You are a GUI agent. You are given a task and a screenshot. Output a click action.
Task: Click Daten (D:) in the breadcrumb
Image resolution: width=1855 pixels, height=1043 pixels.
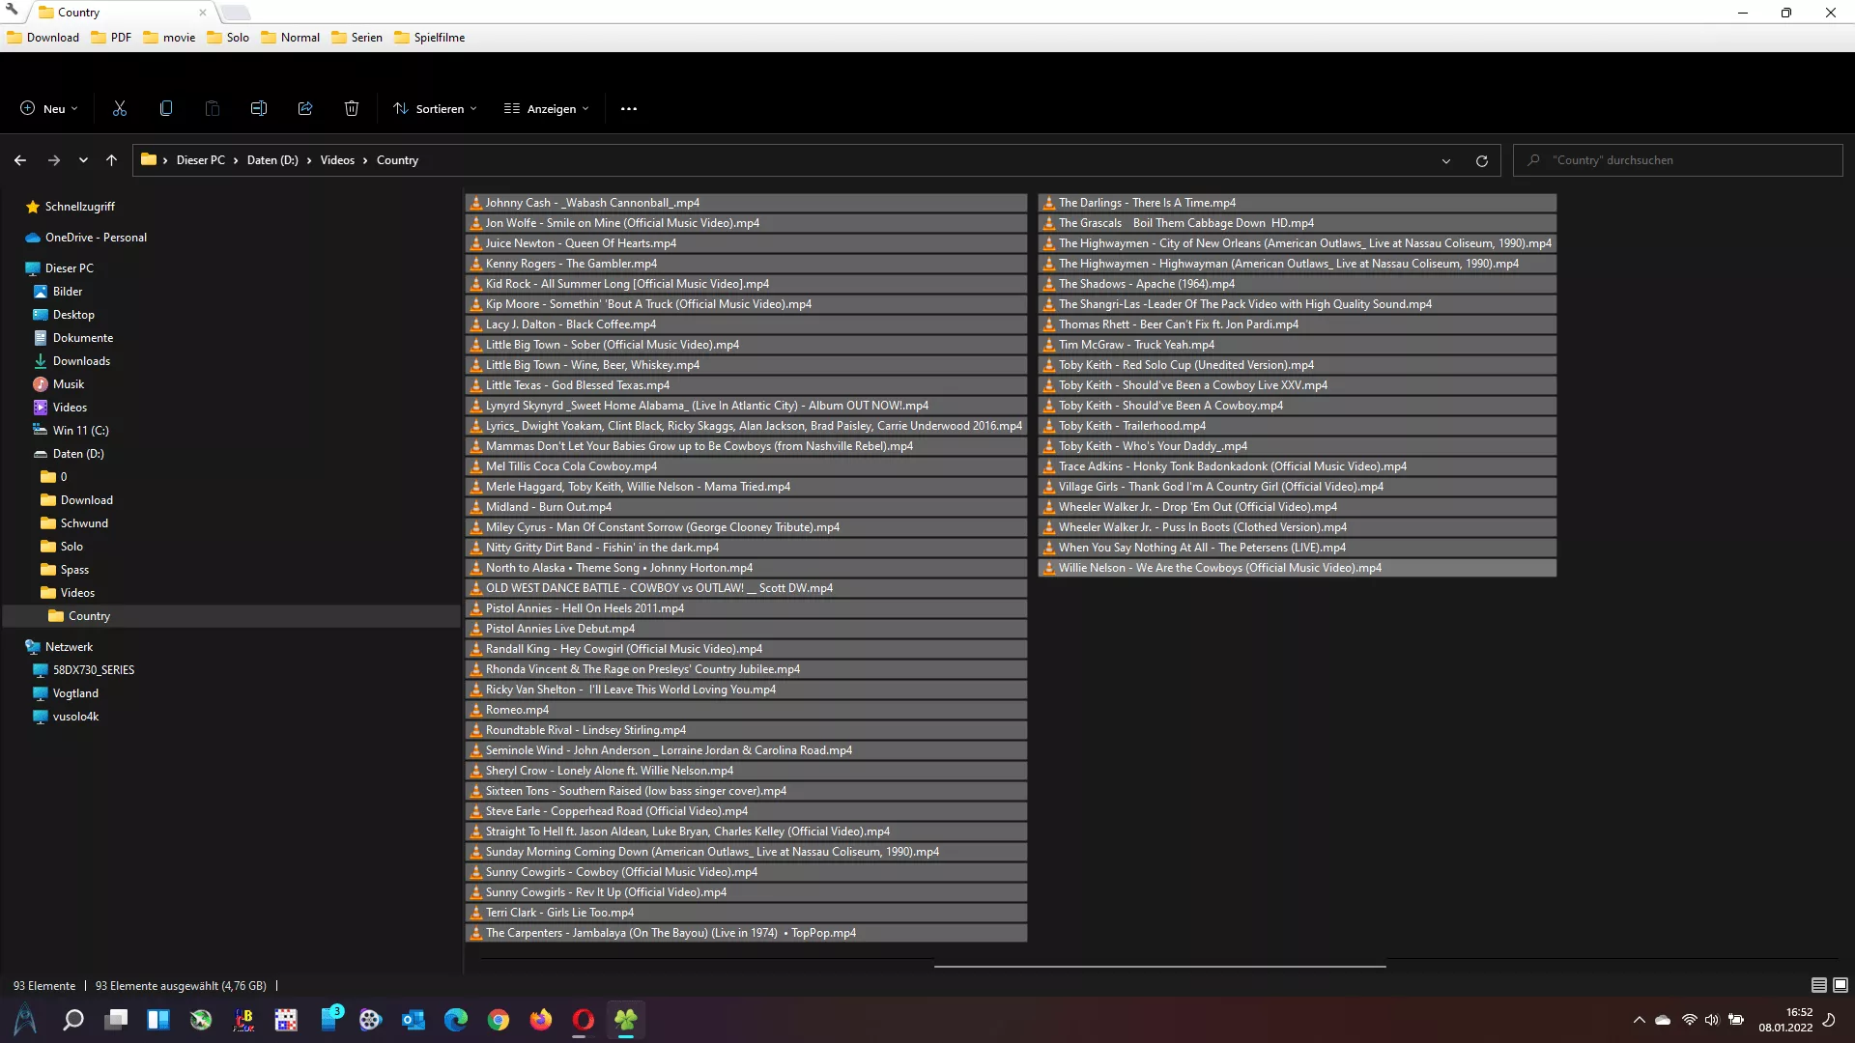point(272,160)
